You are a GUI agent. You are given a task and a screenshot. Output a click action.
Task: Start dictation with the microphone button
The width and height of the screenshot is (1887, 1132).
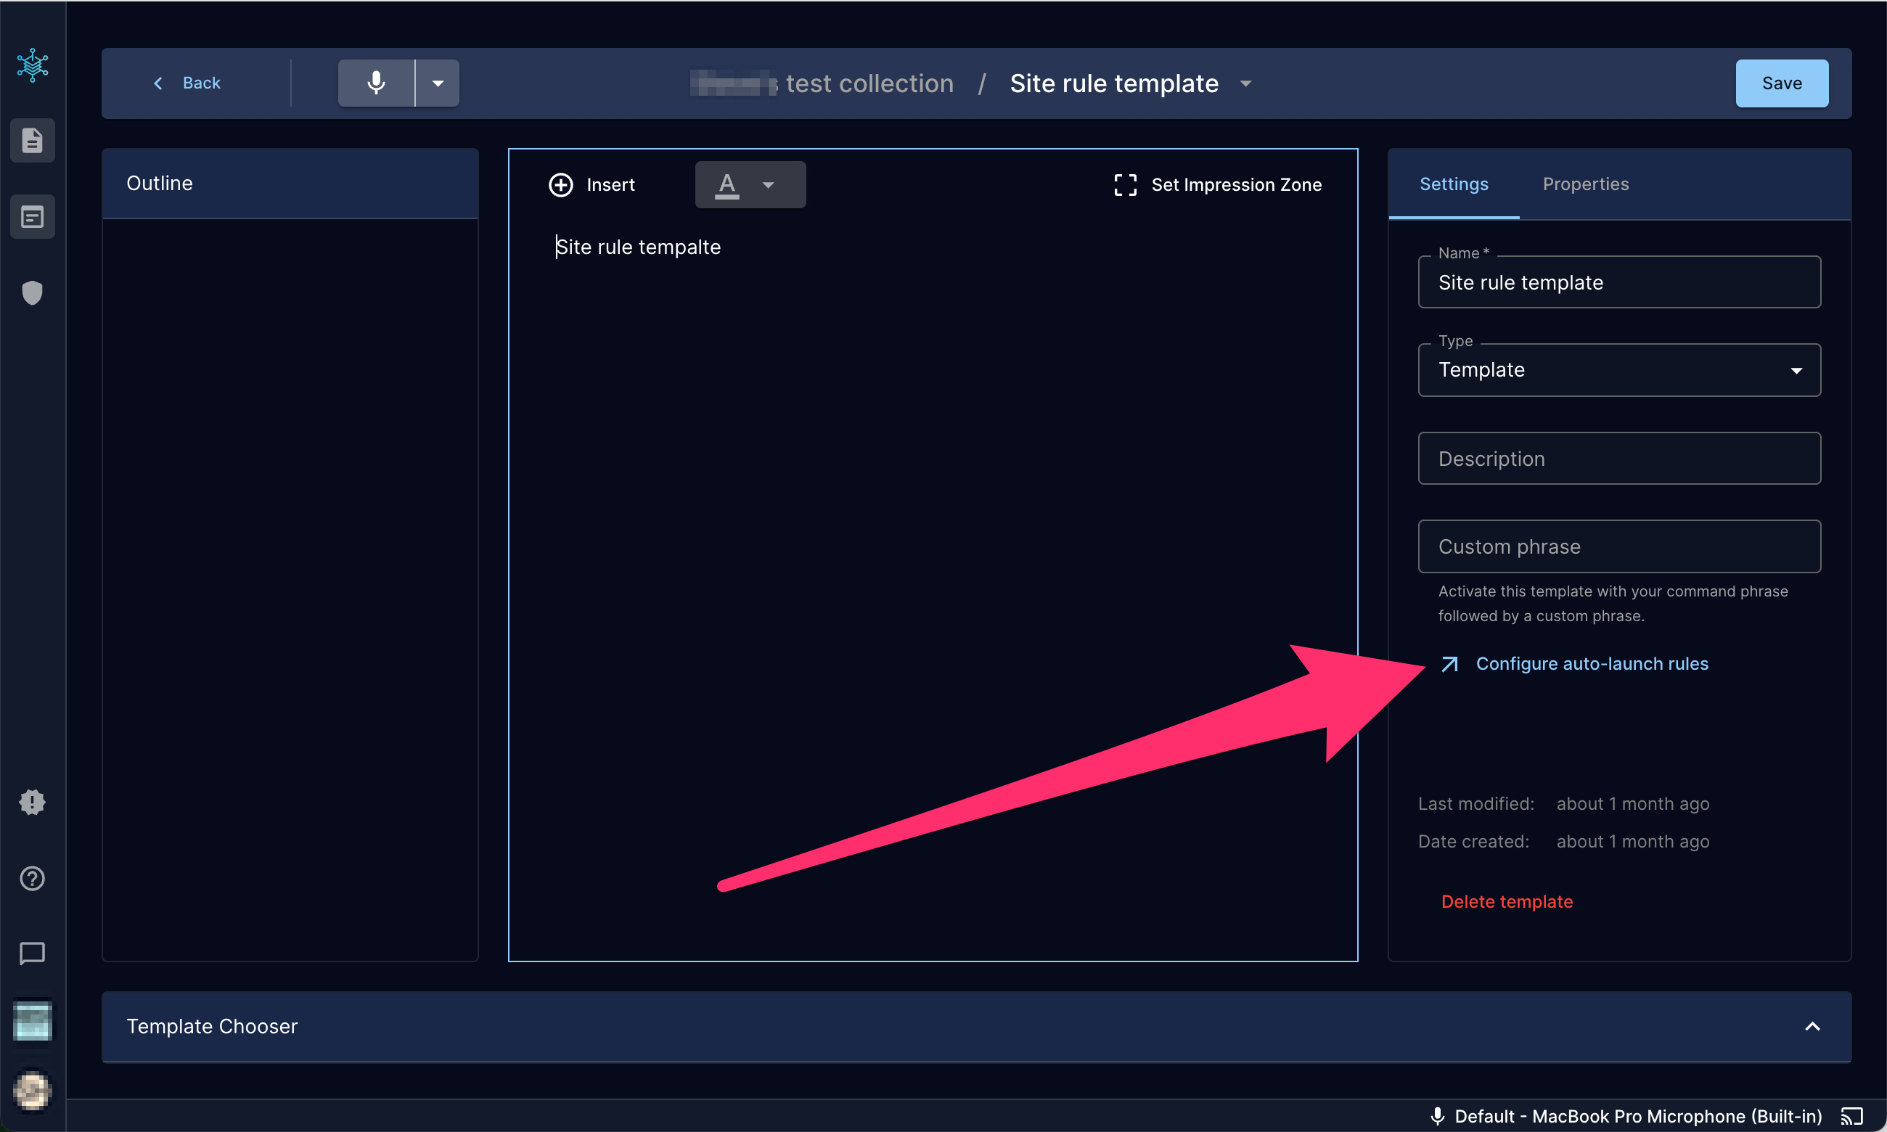coord(376,83)
